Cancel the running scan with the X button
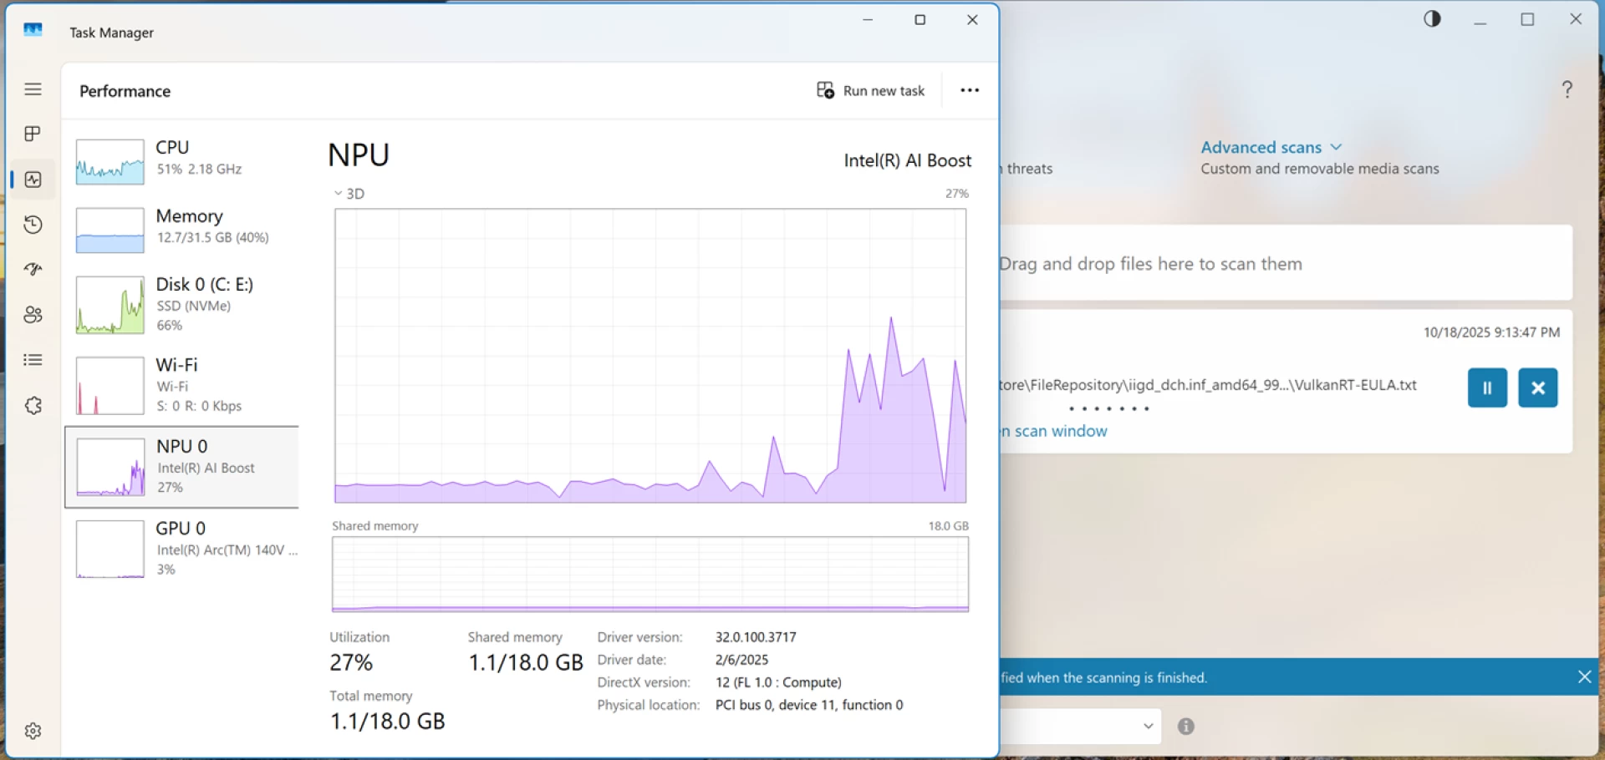The height and width of the screenshot is (760, 1605). coord(1538,388)
